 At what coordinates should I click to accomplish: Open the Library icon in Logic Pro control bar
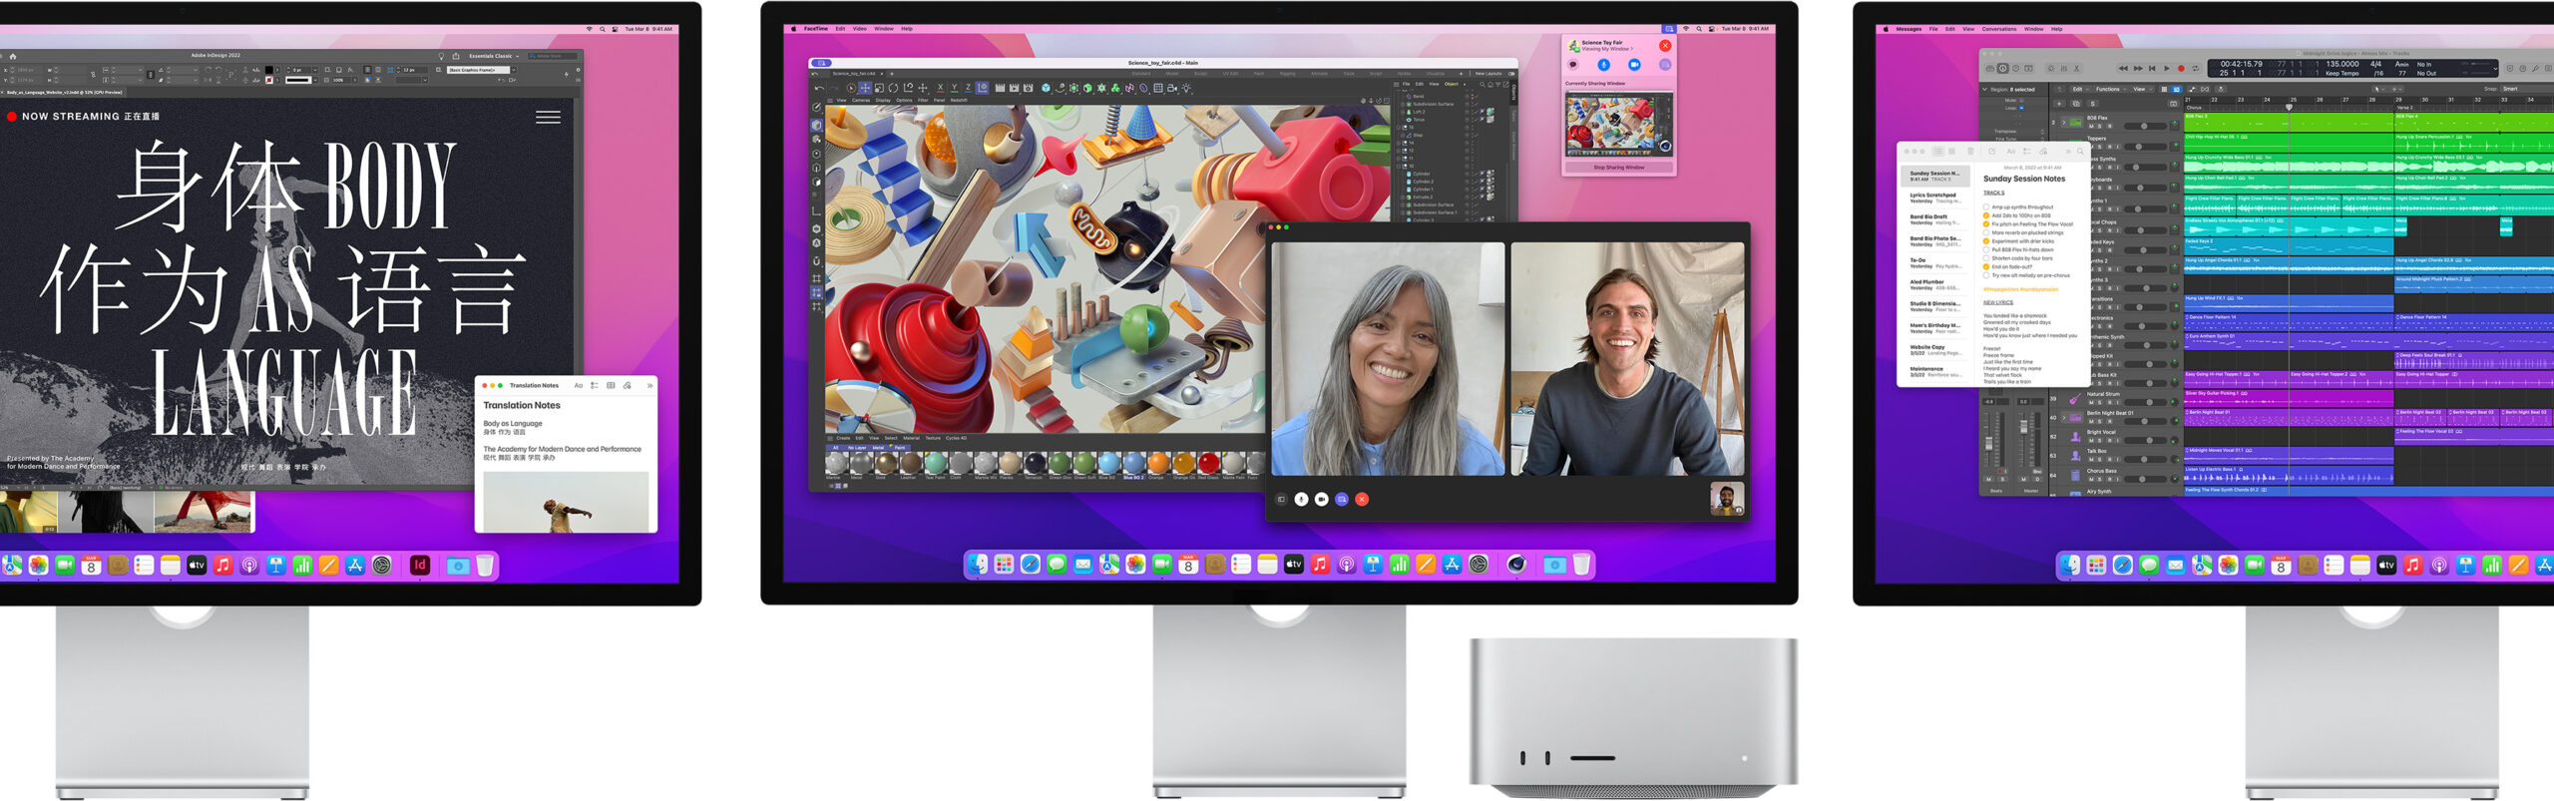point(1990,69)
